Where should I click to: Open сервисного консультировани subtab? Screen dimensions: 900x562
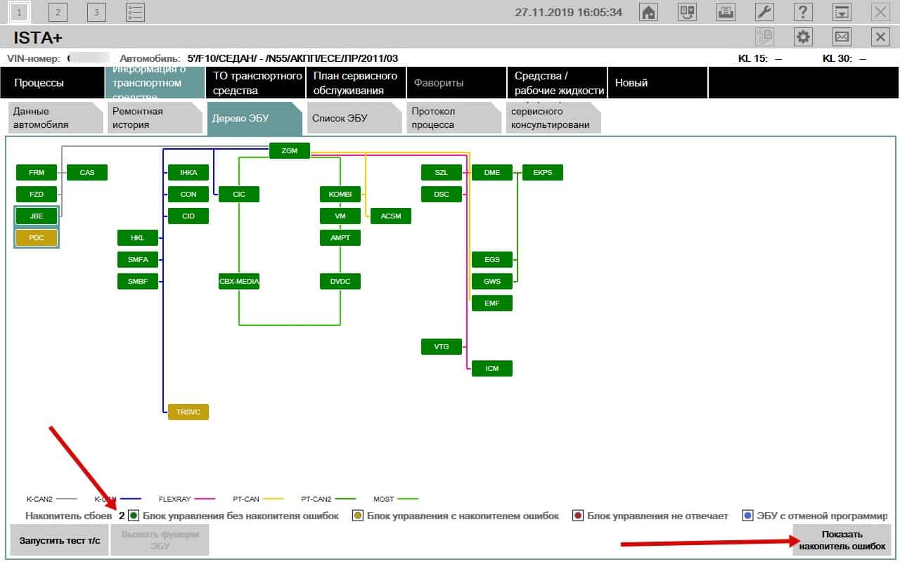[x=553, y=118]
